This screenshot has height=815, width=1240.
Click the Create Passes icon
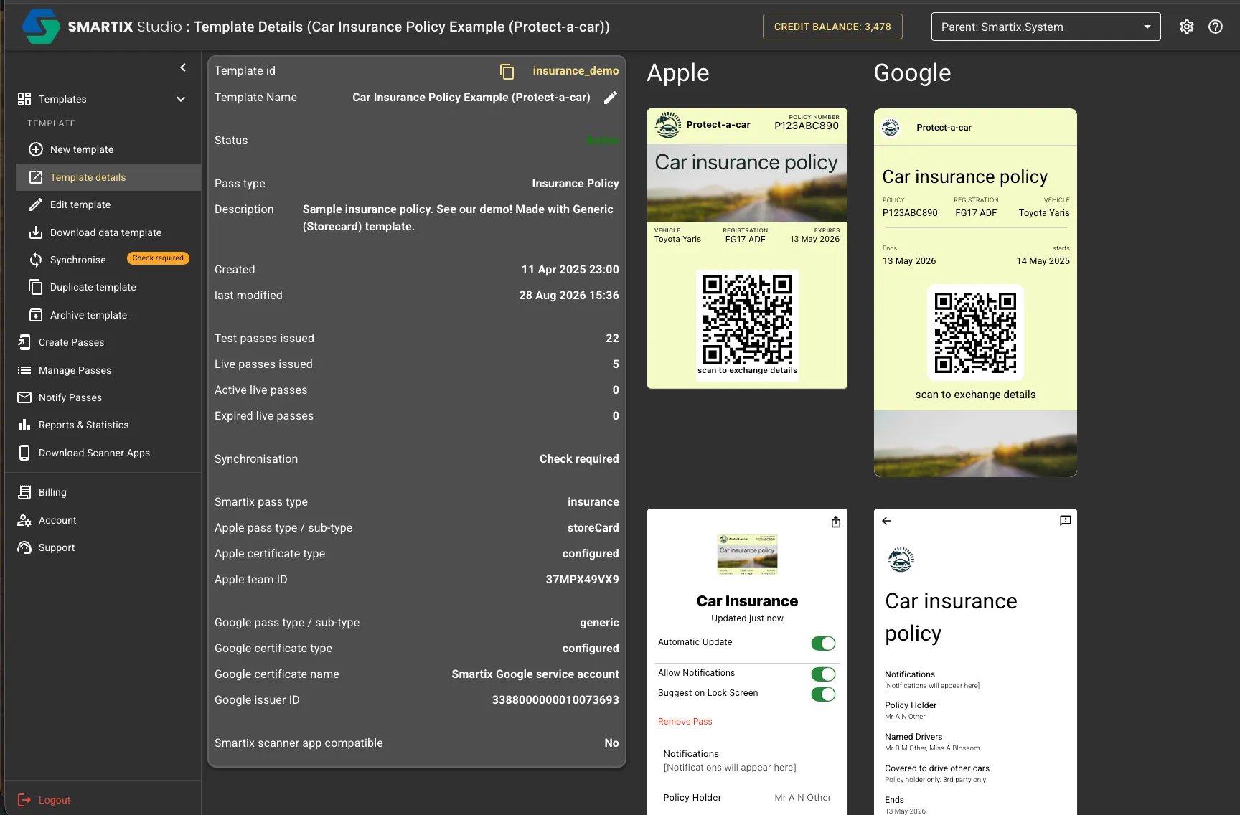24,342
